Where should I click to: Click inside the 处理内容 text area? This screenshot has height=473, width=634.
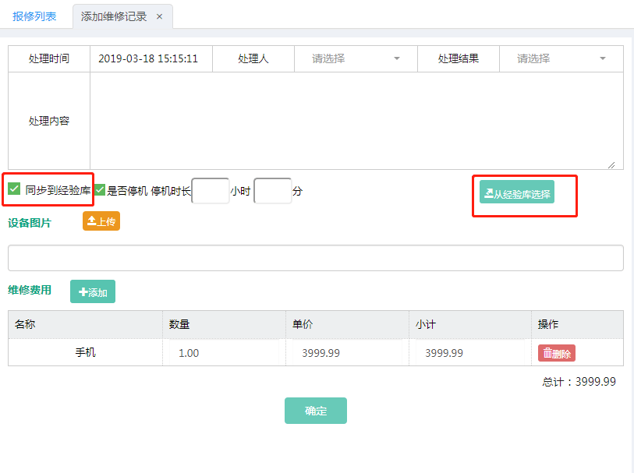pyautogui.click(x=356, y=121)
